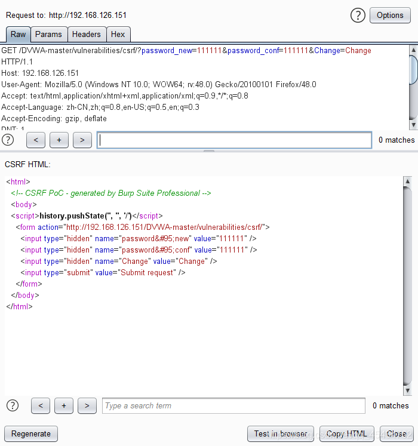This screenshot has height=446, width=418.
Task: Click the plus button in the request search bar
Action: point(59,140)
